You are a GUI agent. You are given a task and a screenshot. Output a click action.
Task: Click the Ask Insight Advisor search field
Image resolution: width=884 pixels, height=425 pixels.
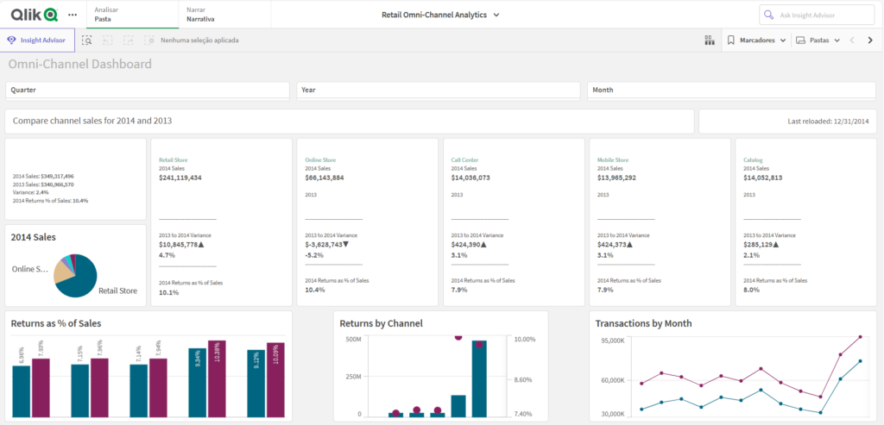tap(817, 16)
